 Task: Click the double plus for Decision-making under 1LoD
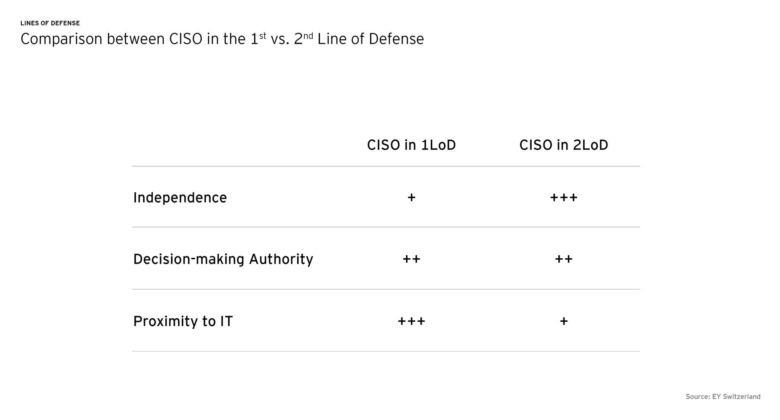[x=411, y=259]
